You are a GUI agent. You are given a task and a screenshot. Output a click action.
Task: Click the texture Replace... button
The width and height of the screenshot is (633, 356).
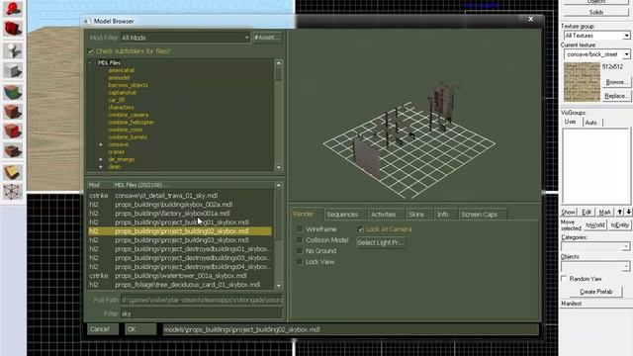click(x=616, y=96)
